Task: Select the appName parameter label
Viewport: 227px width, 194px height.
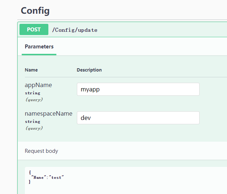Action: [38, 85]
